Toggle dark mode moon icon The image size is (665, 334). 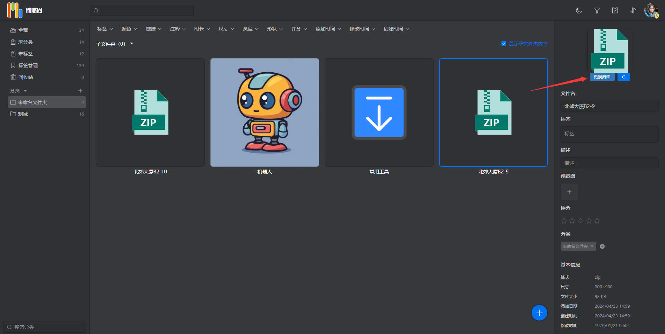coord(579,11)
